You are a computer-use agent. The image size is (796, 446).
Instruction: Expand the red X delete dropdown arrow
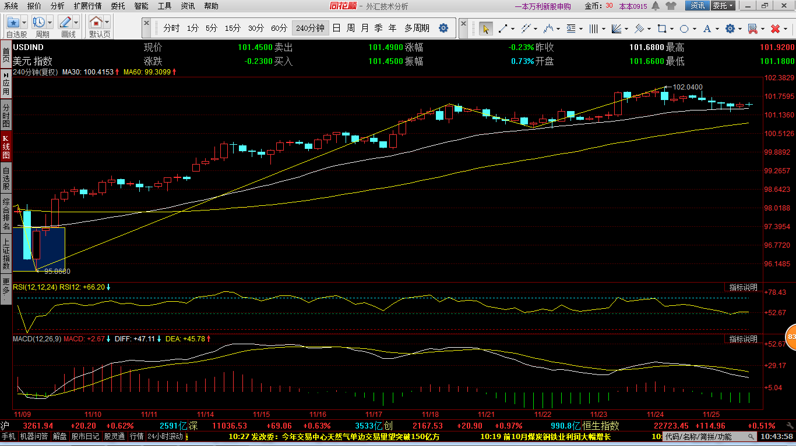pyautogui.click(x=786, y=28)
